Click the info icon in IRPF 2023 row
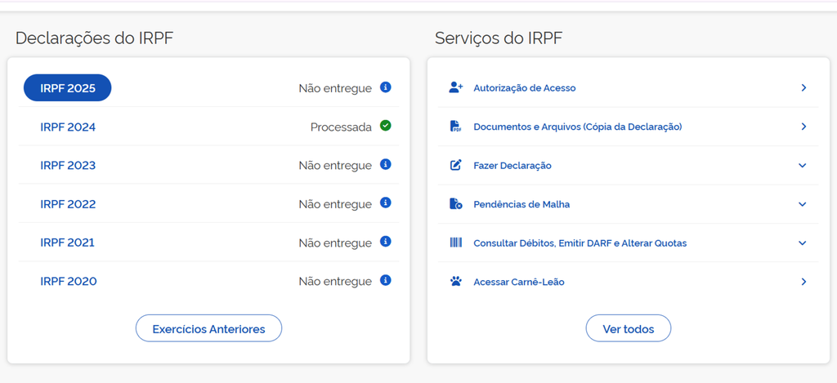The width and height of the screenshot is (837, 383). point(386,164)
